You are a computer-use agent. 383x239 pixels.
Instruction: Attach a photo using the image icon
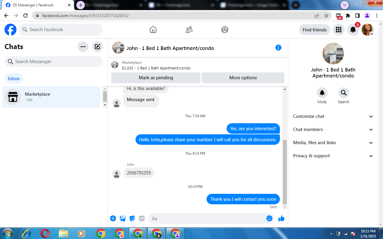tap(123, 218)
